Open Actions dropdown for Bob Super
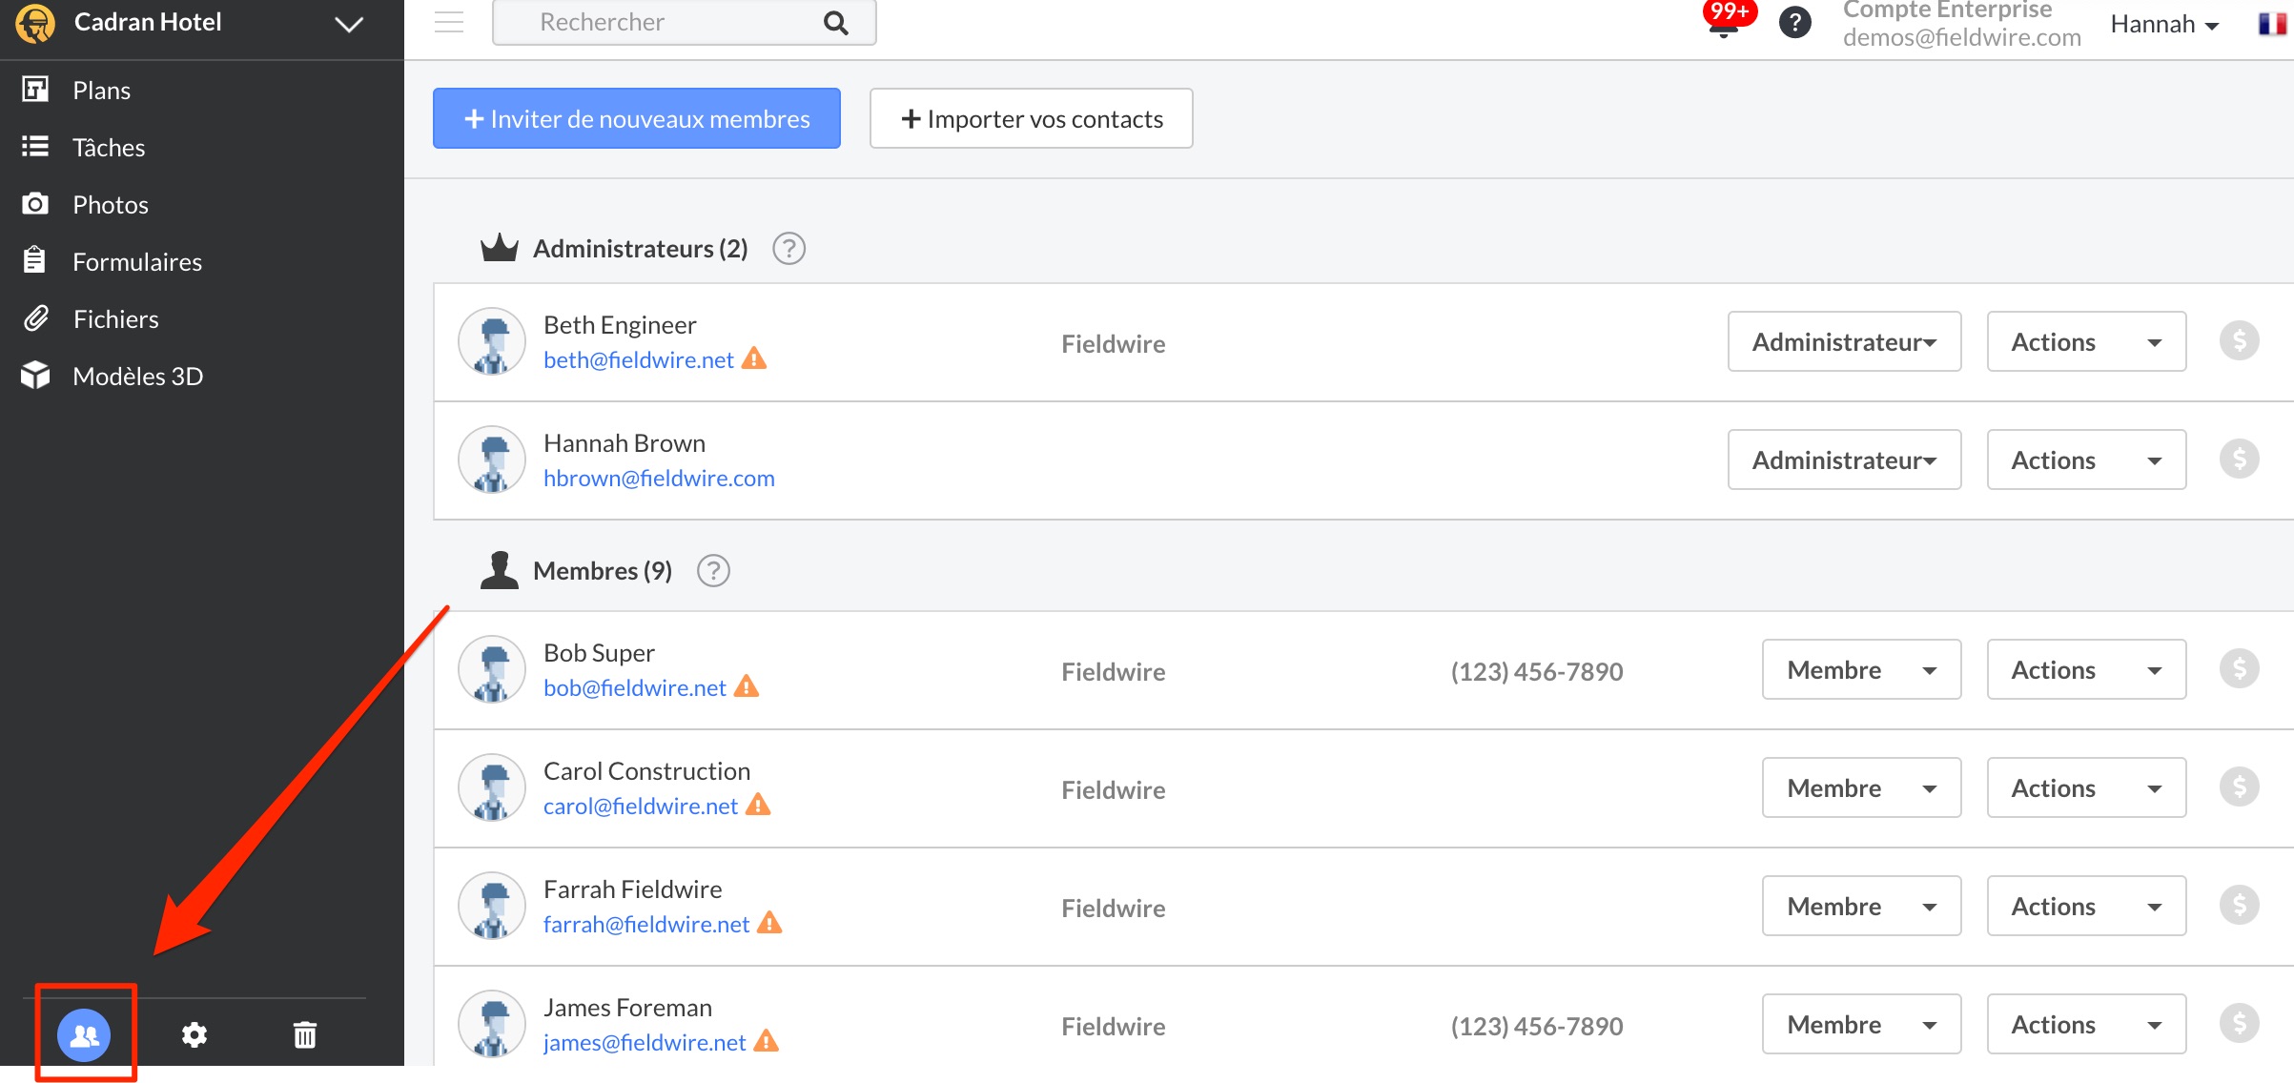This screenshot has width=2294, height=1083. pyautogui.click(x=2086, y=669)
